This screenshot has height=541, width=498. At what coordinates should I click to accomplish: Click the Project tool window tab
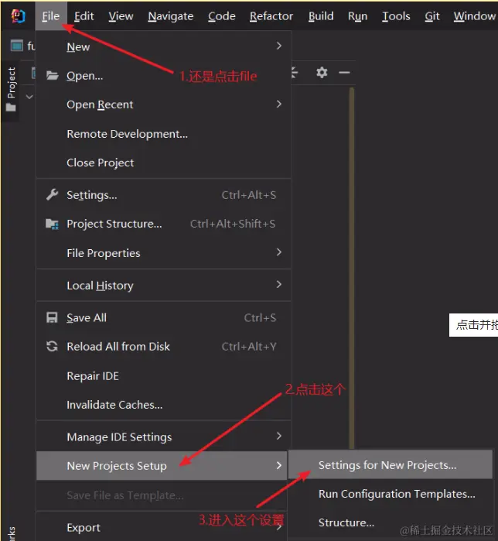click(x=11, y=89)
